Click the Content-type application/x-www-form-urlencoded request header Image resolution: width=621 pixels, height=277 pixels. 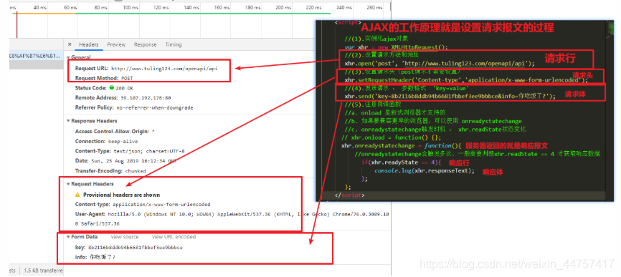click(143, 205)
